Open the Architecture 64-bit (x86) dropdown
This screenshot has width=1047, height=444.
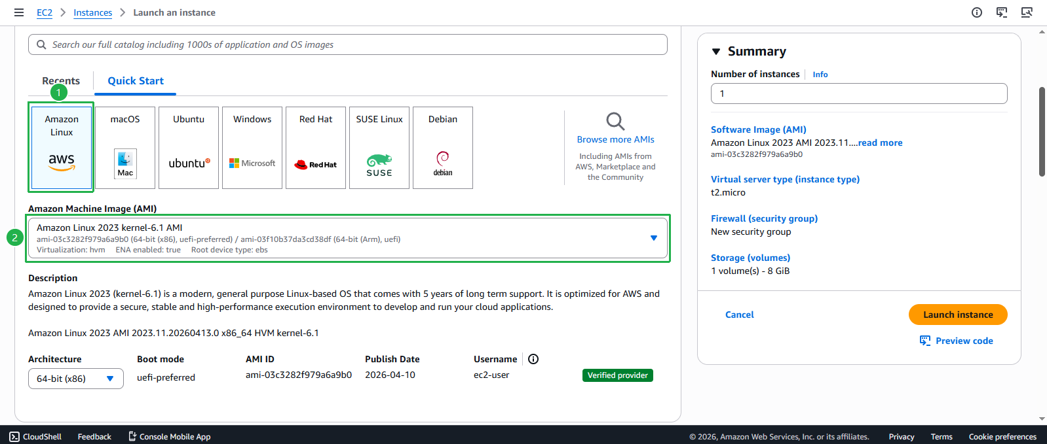click(76, 379)
